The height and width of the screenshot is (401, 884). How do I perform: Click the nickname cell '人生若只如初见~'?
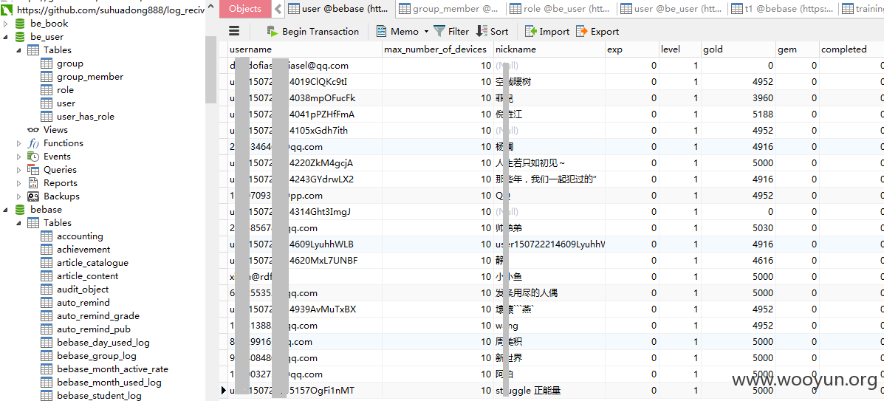(549, 163)
